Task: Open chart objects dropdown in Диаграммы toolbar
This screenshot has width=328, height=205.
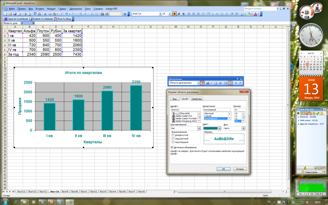Action: tap(198, 83)
